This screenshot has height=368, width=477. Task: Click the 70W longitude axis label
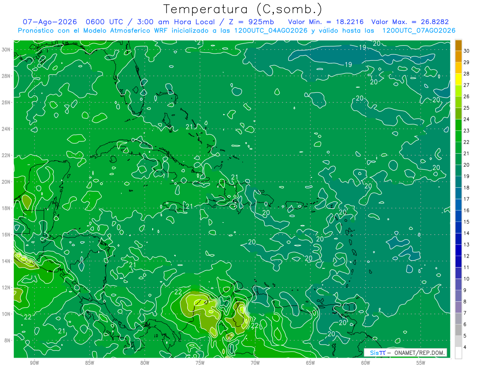click(255, 363)
